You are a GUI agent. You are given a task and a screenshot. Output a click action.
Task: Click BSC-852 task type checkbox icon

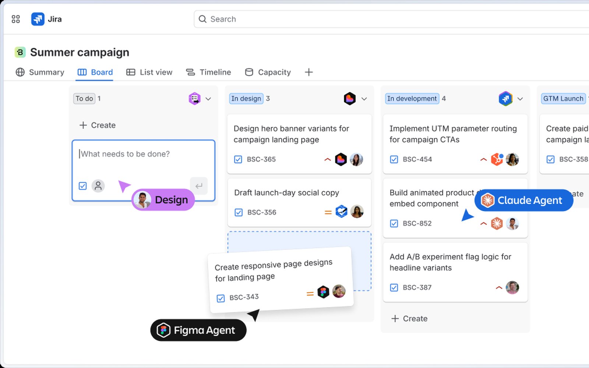(394, 223)
